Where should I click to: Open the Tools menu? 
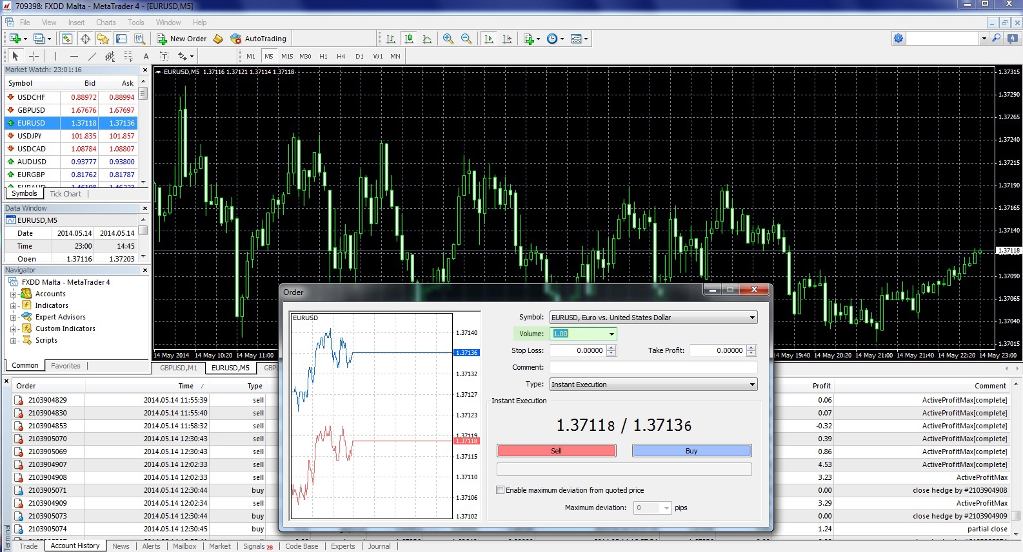click(x=135, y=23)
